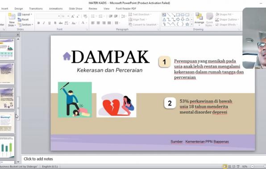Viewport: 266px width, 169px height.
Task: Expand the shapes gallery More arrow
Action: click(x=192, y=25)
